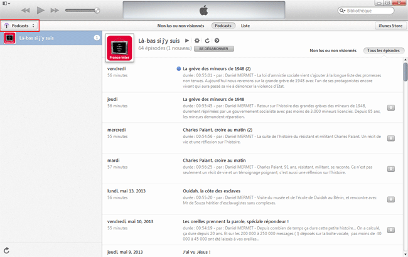Select the Podcasts view tab
This screenshot has height=257, width=408.
(223, 26)
